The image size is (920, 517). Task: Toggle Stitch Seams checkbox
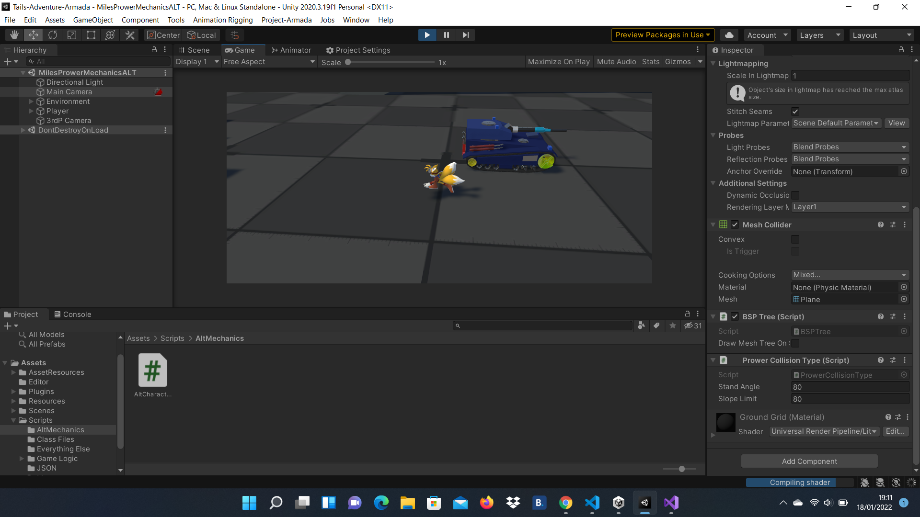tap(795, 112)
